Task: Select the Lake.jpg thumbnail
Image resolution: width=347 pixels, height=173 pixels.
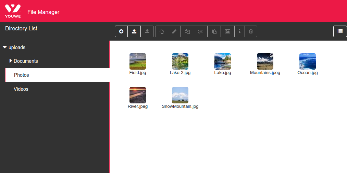Action: [223, 61]
